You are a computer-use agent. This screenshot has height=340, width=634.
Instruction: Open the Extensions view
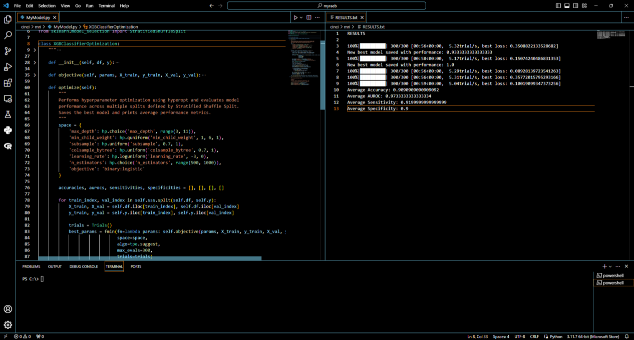click(8, 83)
